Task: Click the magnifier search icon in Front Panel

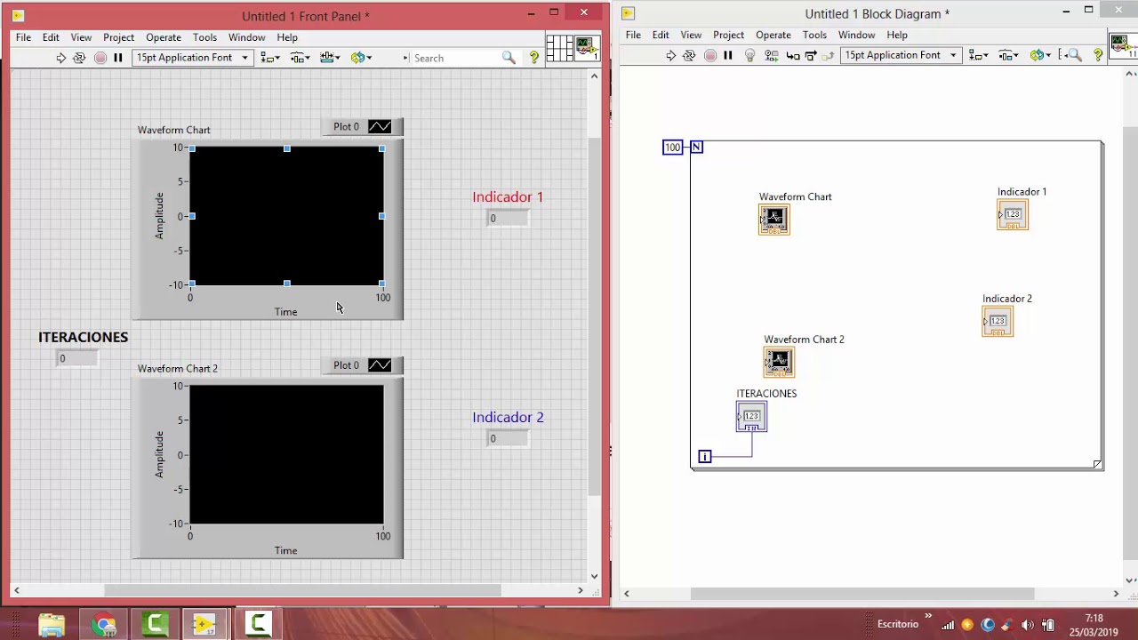Action: point(509,58)
